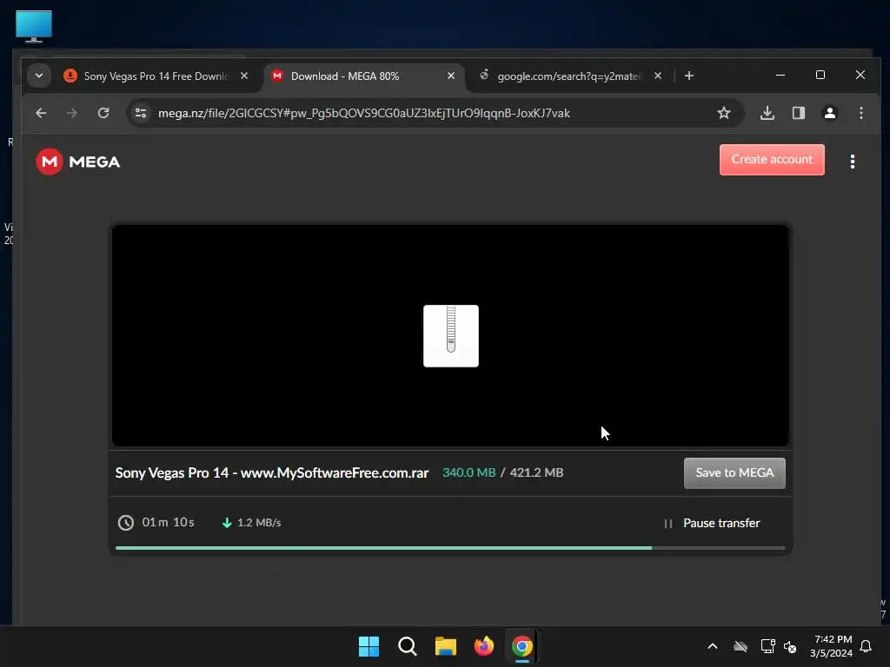Image resolution: width=890 pixels, height=667 pixels.
Task: Click the remaining time clock icon
Action: click(125, 522)
